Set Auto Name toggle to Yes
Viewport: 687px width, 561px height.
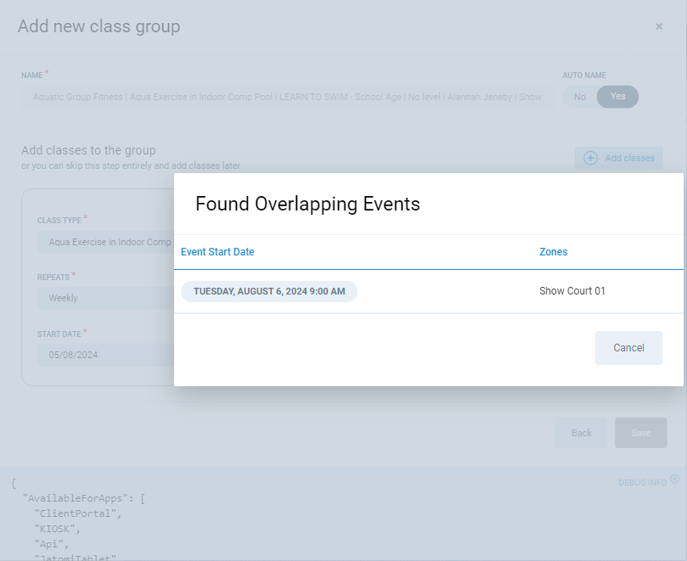[617, 97]
